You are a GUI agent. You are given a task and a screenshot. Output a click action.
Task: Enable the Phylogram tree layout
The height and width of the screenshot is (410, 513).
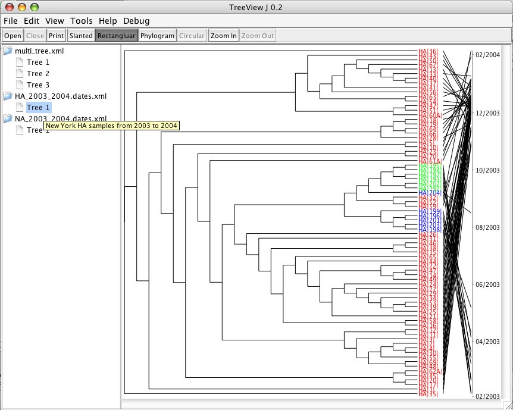tap(157, 36)
